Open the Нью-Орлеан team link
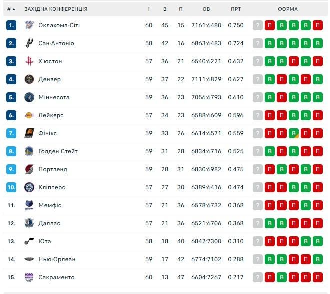This screenshot has width=330, height=294. (x=57, y=259)
